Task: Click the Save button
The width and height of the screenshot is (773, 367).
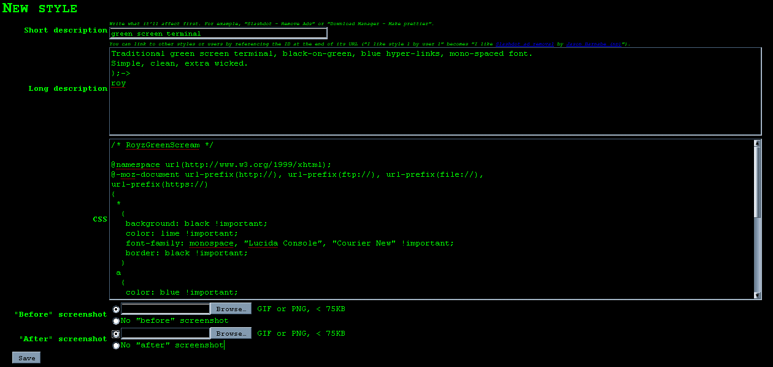Action: coord(26,358)
